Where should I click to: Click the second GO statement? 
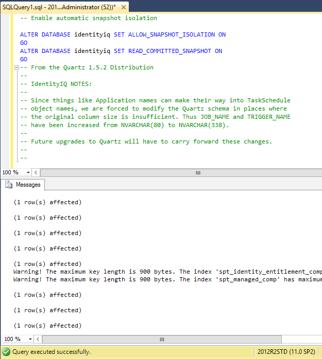tap(24, 59)
